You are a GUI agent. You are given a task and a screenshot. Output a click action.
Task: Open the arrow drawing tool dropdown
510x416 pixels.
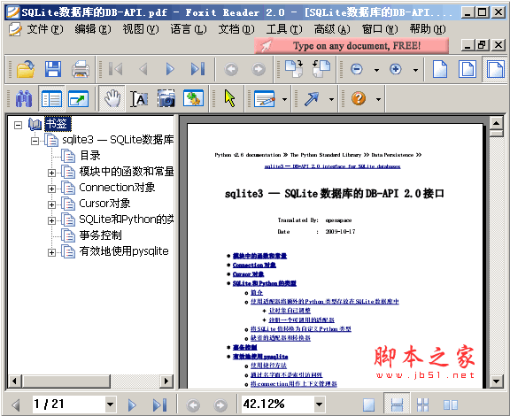coord(331,99)
